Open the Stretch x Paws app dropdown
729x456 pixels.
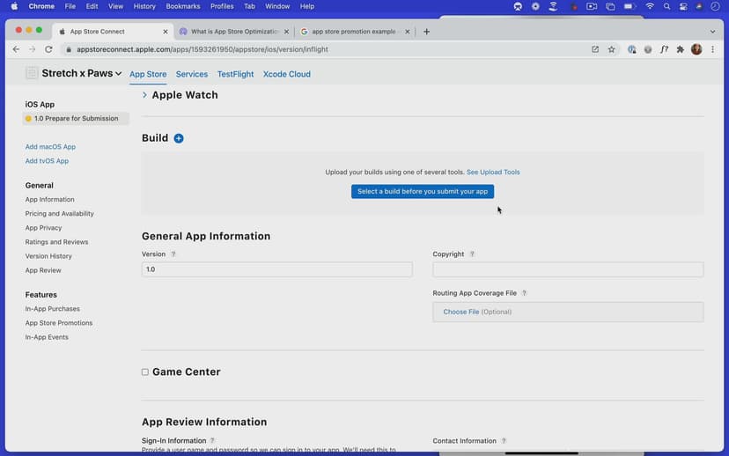pos(81,74)
